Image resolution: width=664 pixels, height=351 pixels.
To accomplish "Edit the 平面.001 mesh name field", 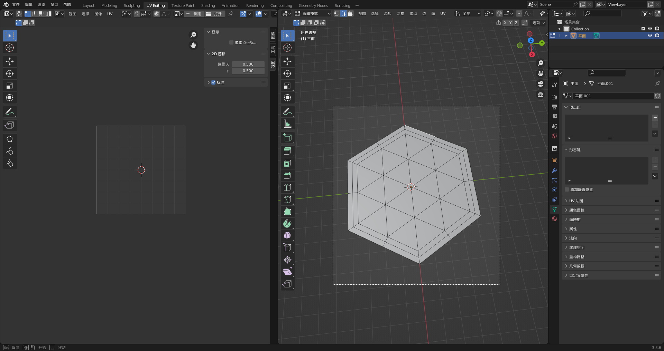I will click(613, 96).
